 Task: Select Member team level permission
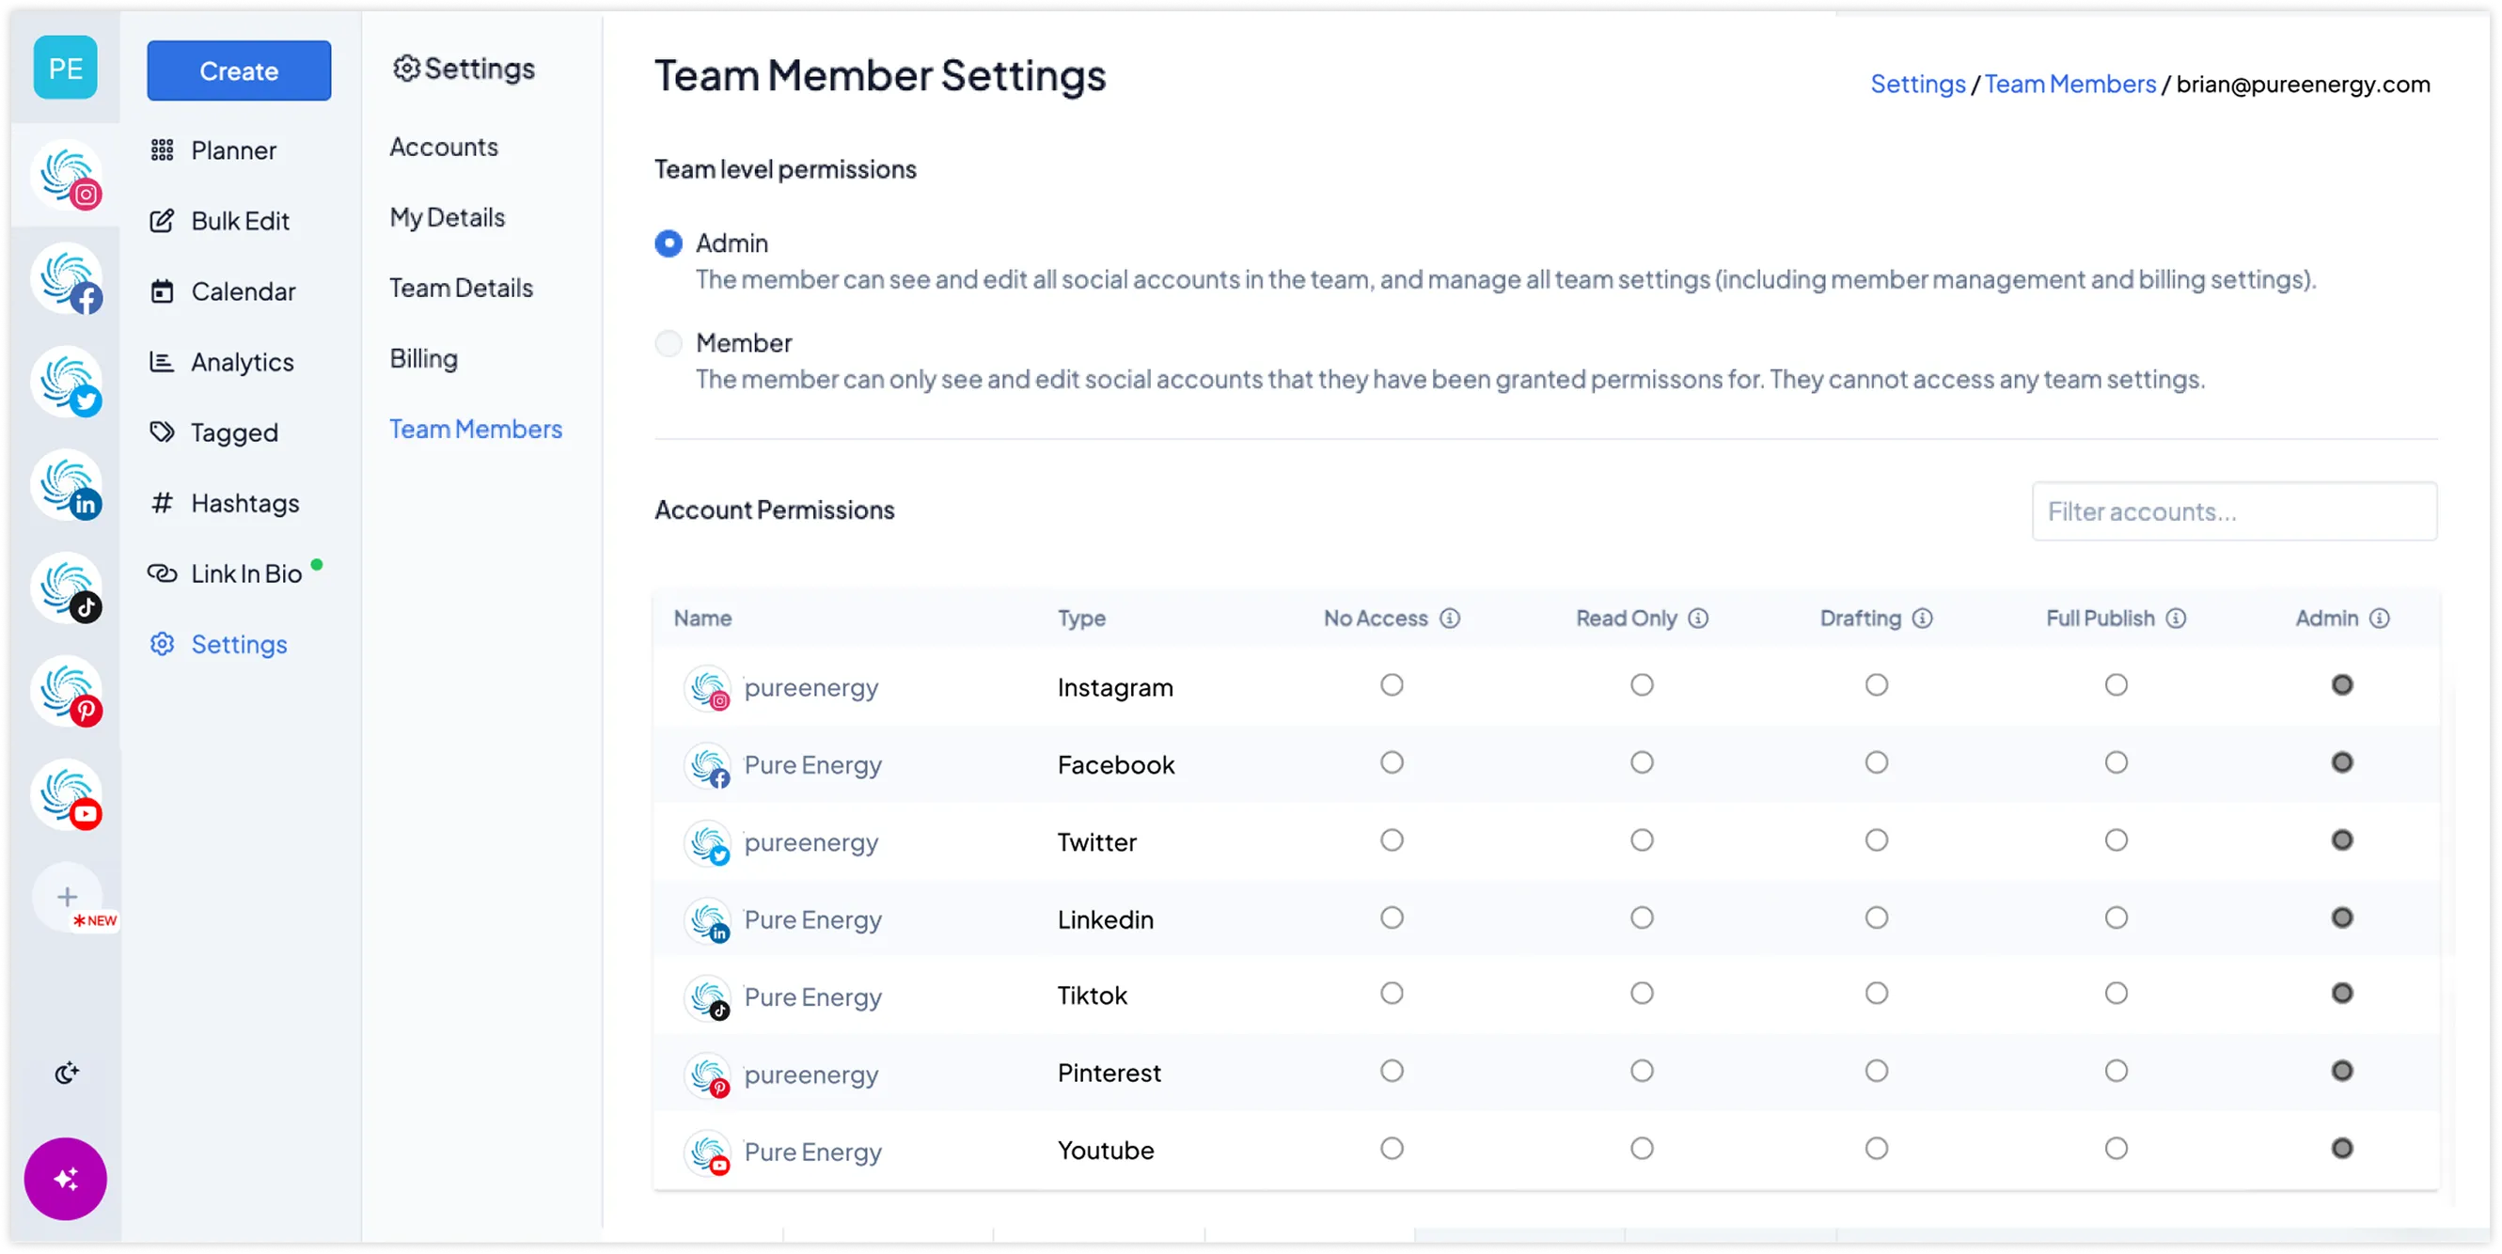669,343
